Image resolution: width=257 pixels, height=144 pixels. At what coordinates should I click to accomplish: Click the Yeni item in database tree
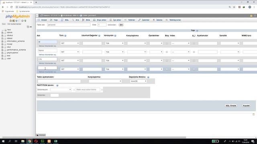coord(9,30)
